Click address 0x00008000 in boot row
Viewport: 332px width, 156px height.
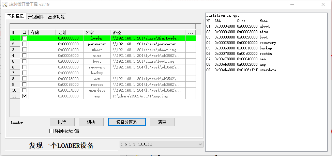coord(70,61)
